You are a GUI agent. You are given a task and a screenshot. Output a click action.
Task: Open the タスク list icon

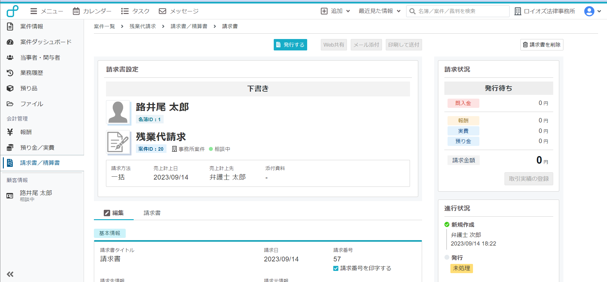tap(125, 11)
